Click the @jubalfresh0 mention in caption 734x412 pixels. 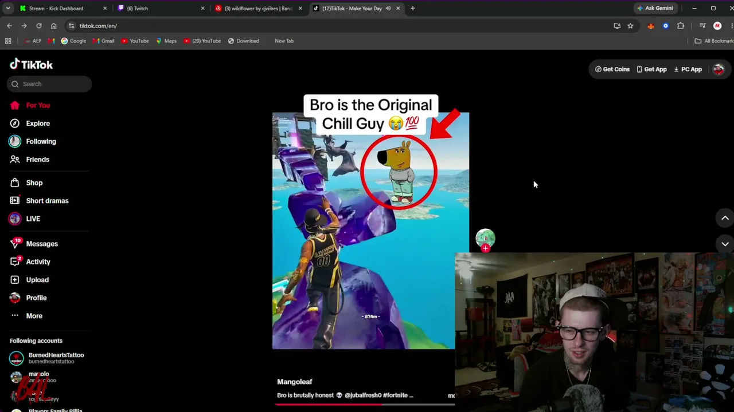coord(362,395)
